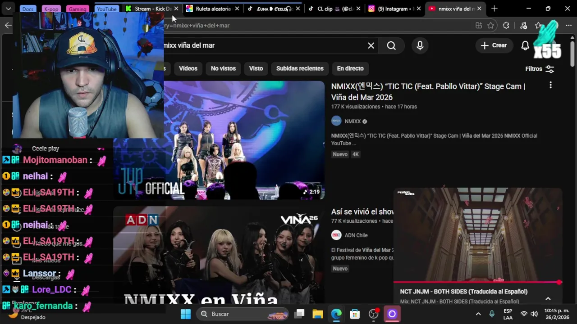Image resolution: width=577 pixels, height=324 pixels.
Task: Open the NMIXX TIC TIC Stage Cam title
Action: 428,92
